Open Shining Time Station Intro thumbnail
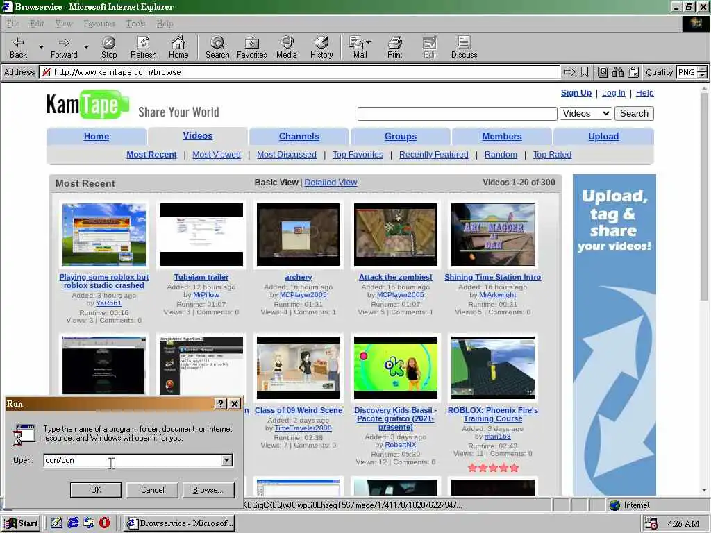Image resolution: width=711 pixels, height=533 pixels. pos(493,235)
